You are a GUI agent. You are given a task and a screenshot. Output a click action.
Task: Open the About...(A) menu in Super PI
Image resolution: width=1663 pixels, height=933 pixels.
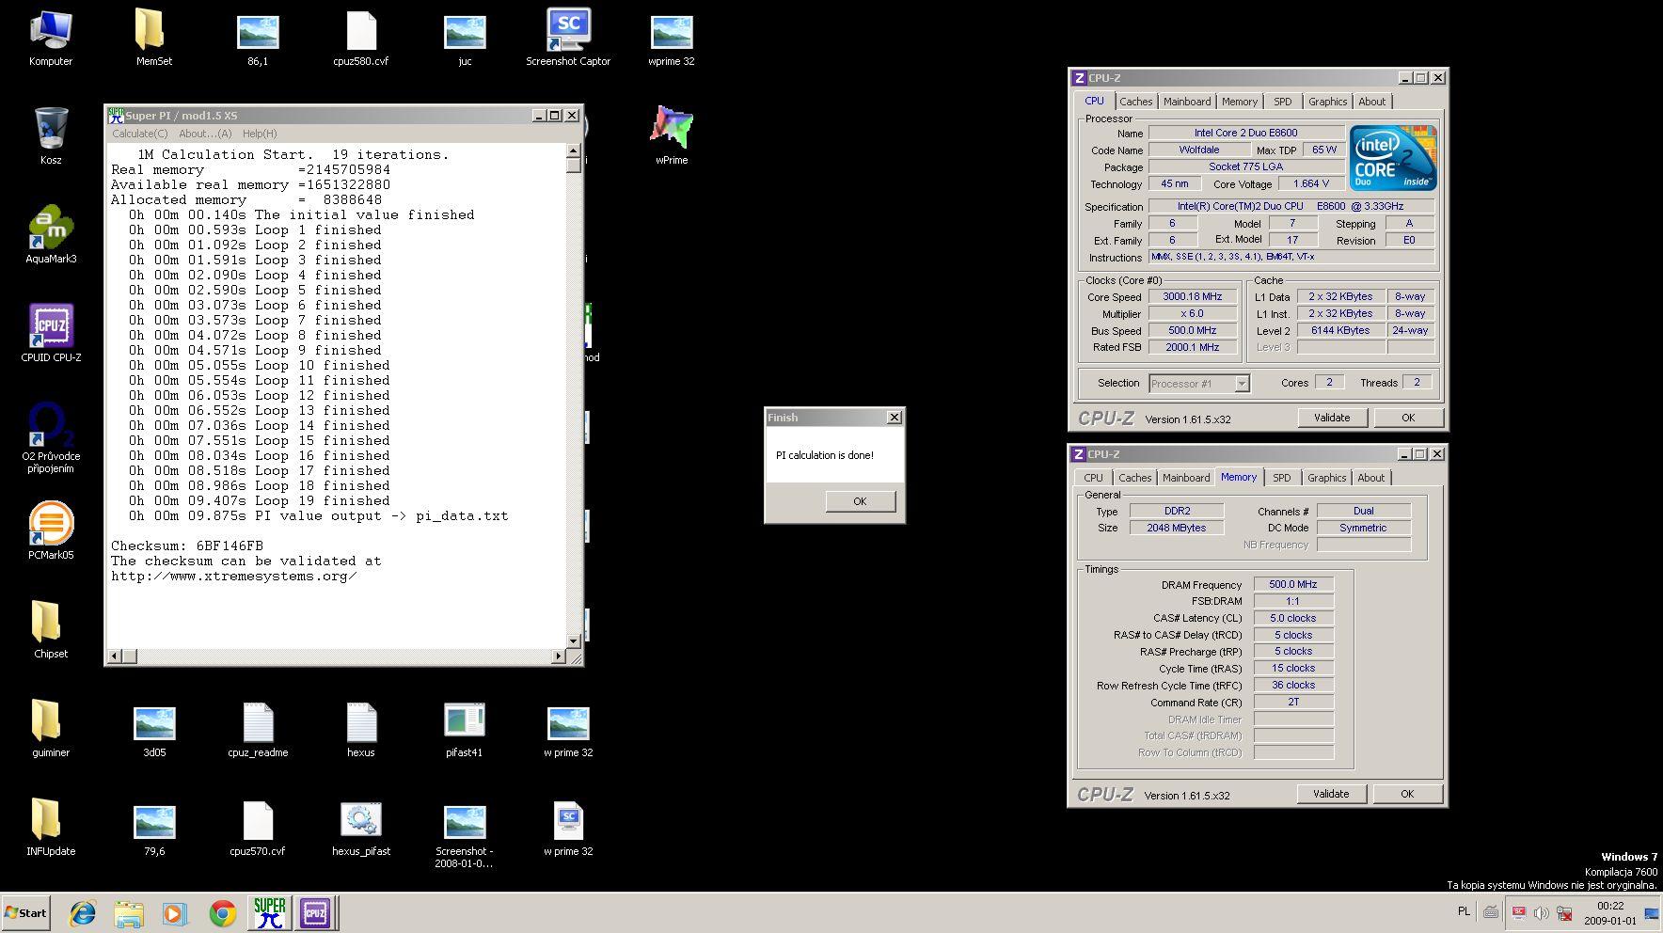tap(205, 134)
